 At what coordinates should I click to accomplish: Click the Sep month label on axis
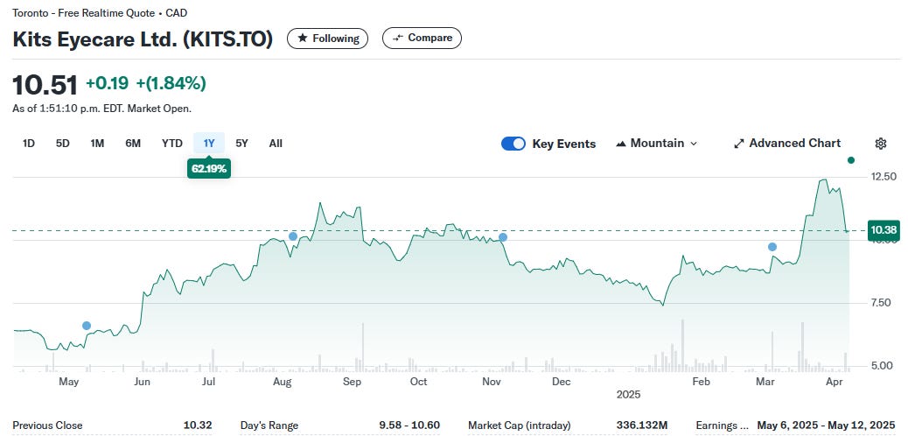[352, 382]
